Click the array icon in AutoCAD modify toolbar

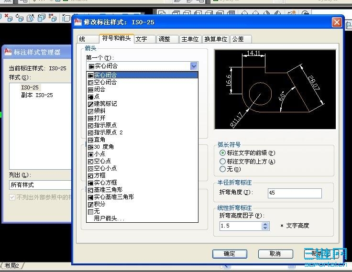point(53,18)
